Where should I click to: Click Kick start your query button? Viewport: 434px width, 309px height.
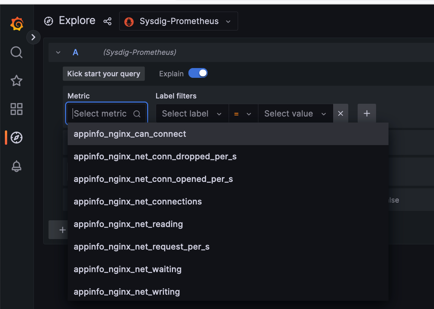tap(104, 74)
